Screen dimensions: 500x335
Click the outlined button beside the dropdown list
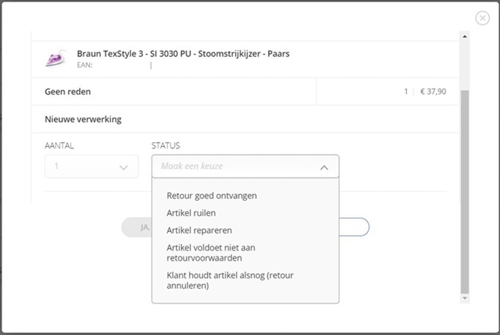(x=354, y=227)
